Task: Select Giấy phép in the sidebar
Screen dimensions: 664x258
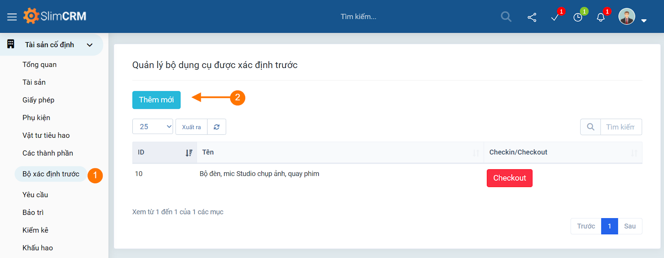Action: (39, 100)
